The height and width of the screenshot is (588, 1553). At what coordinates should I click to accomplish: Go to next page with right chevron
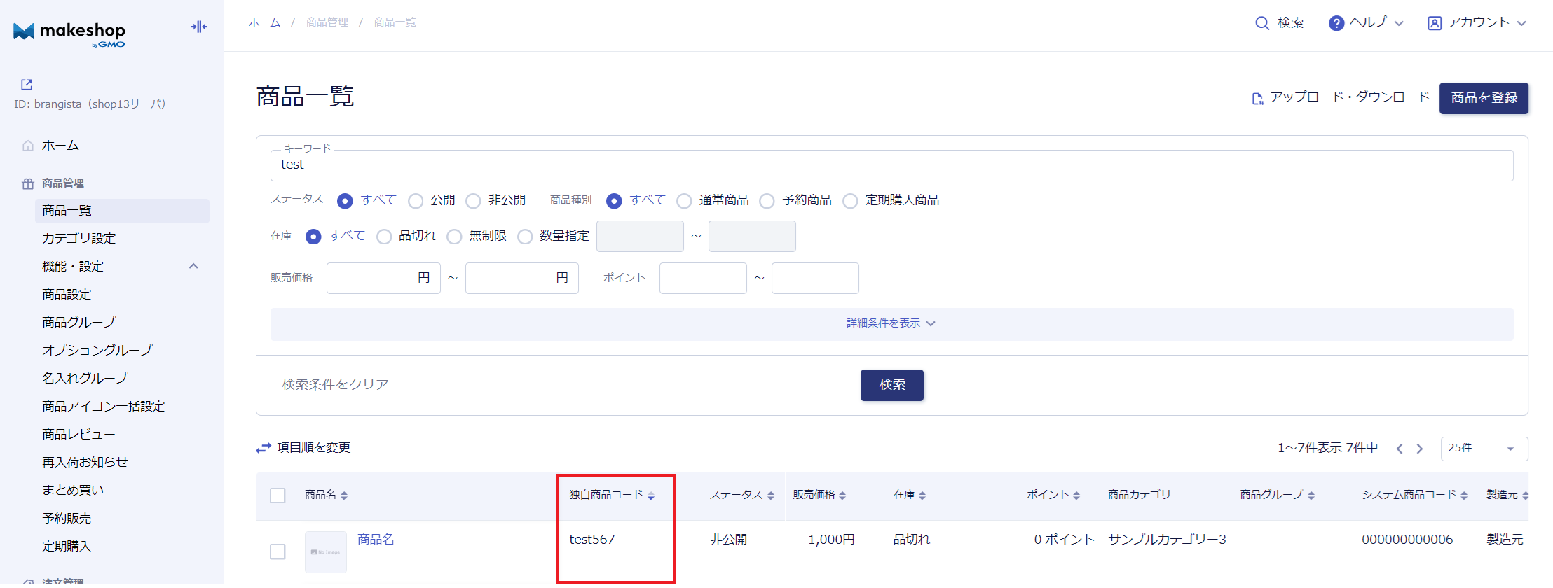(x=1420, y=449)
